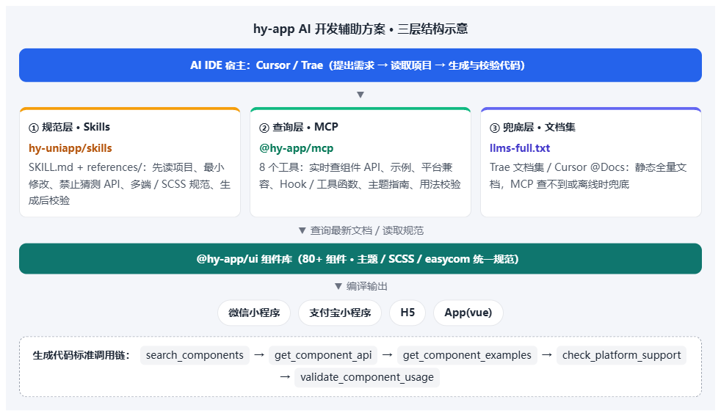
Task: Select the 规范层 • Skills card heading
Action: [x=70, y=127]
